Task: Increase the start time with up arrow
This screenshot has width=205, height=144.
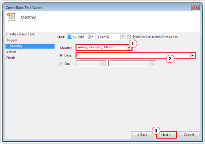Action: (122, 36)
